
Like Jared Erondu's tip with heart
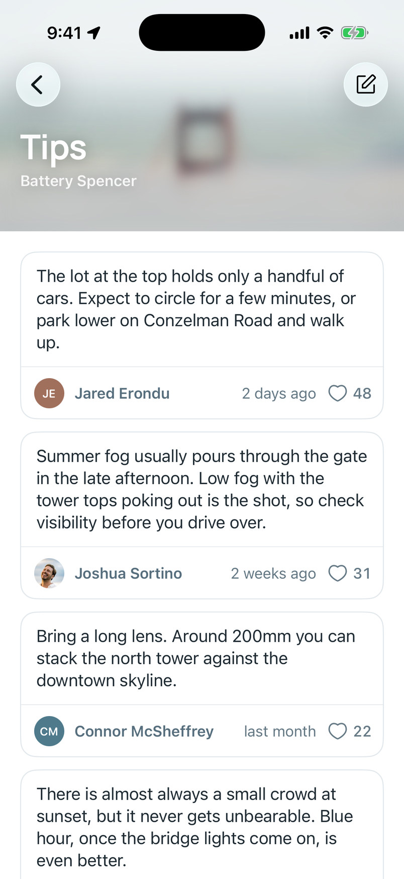pyautogui.click(x=338, y=393)
